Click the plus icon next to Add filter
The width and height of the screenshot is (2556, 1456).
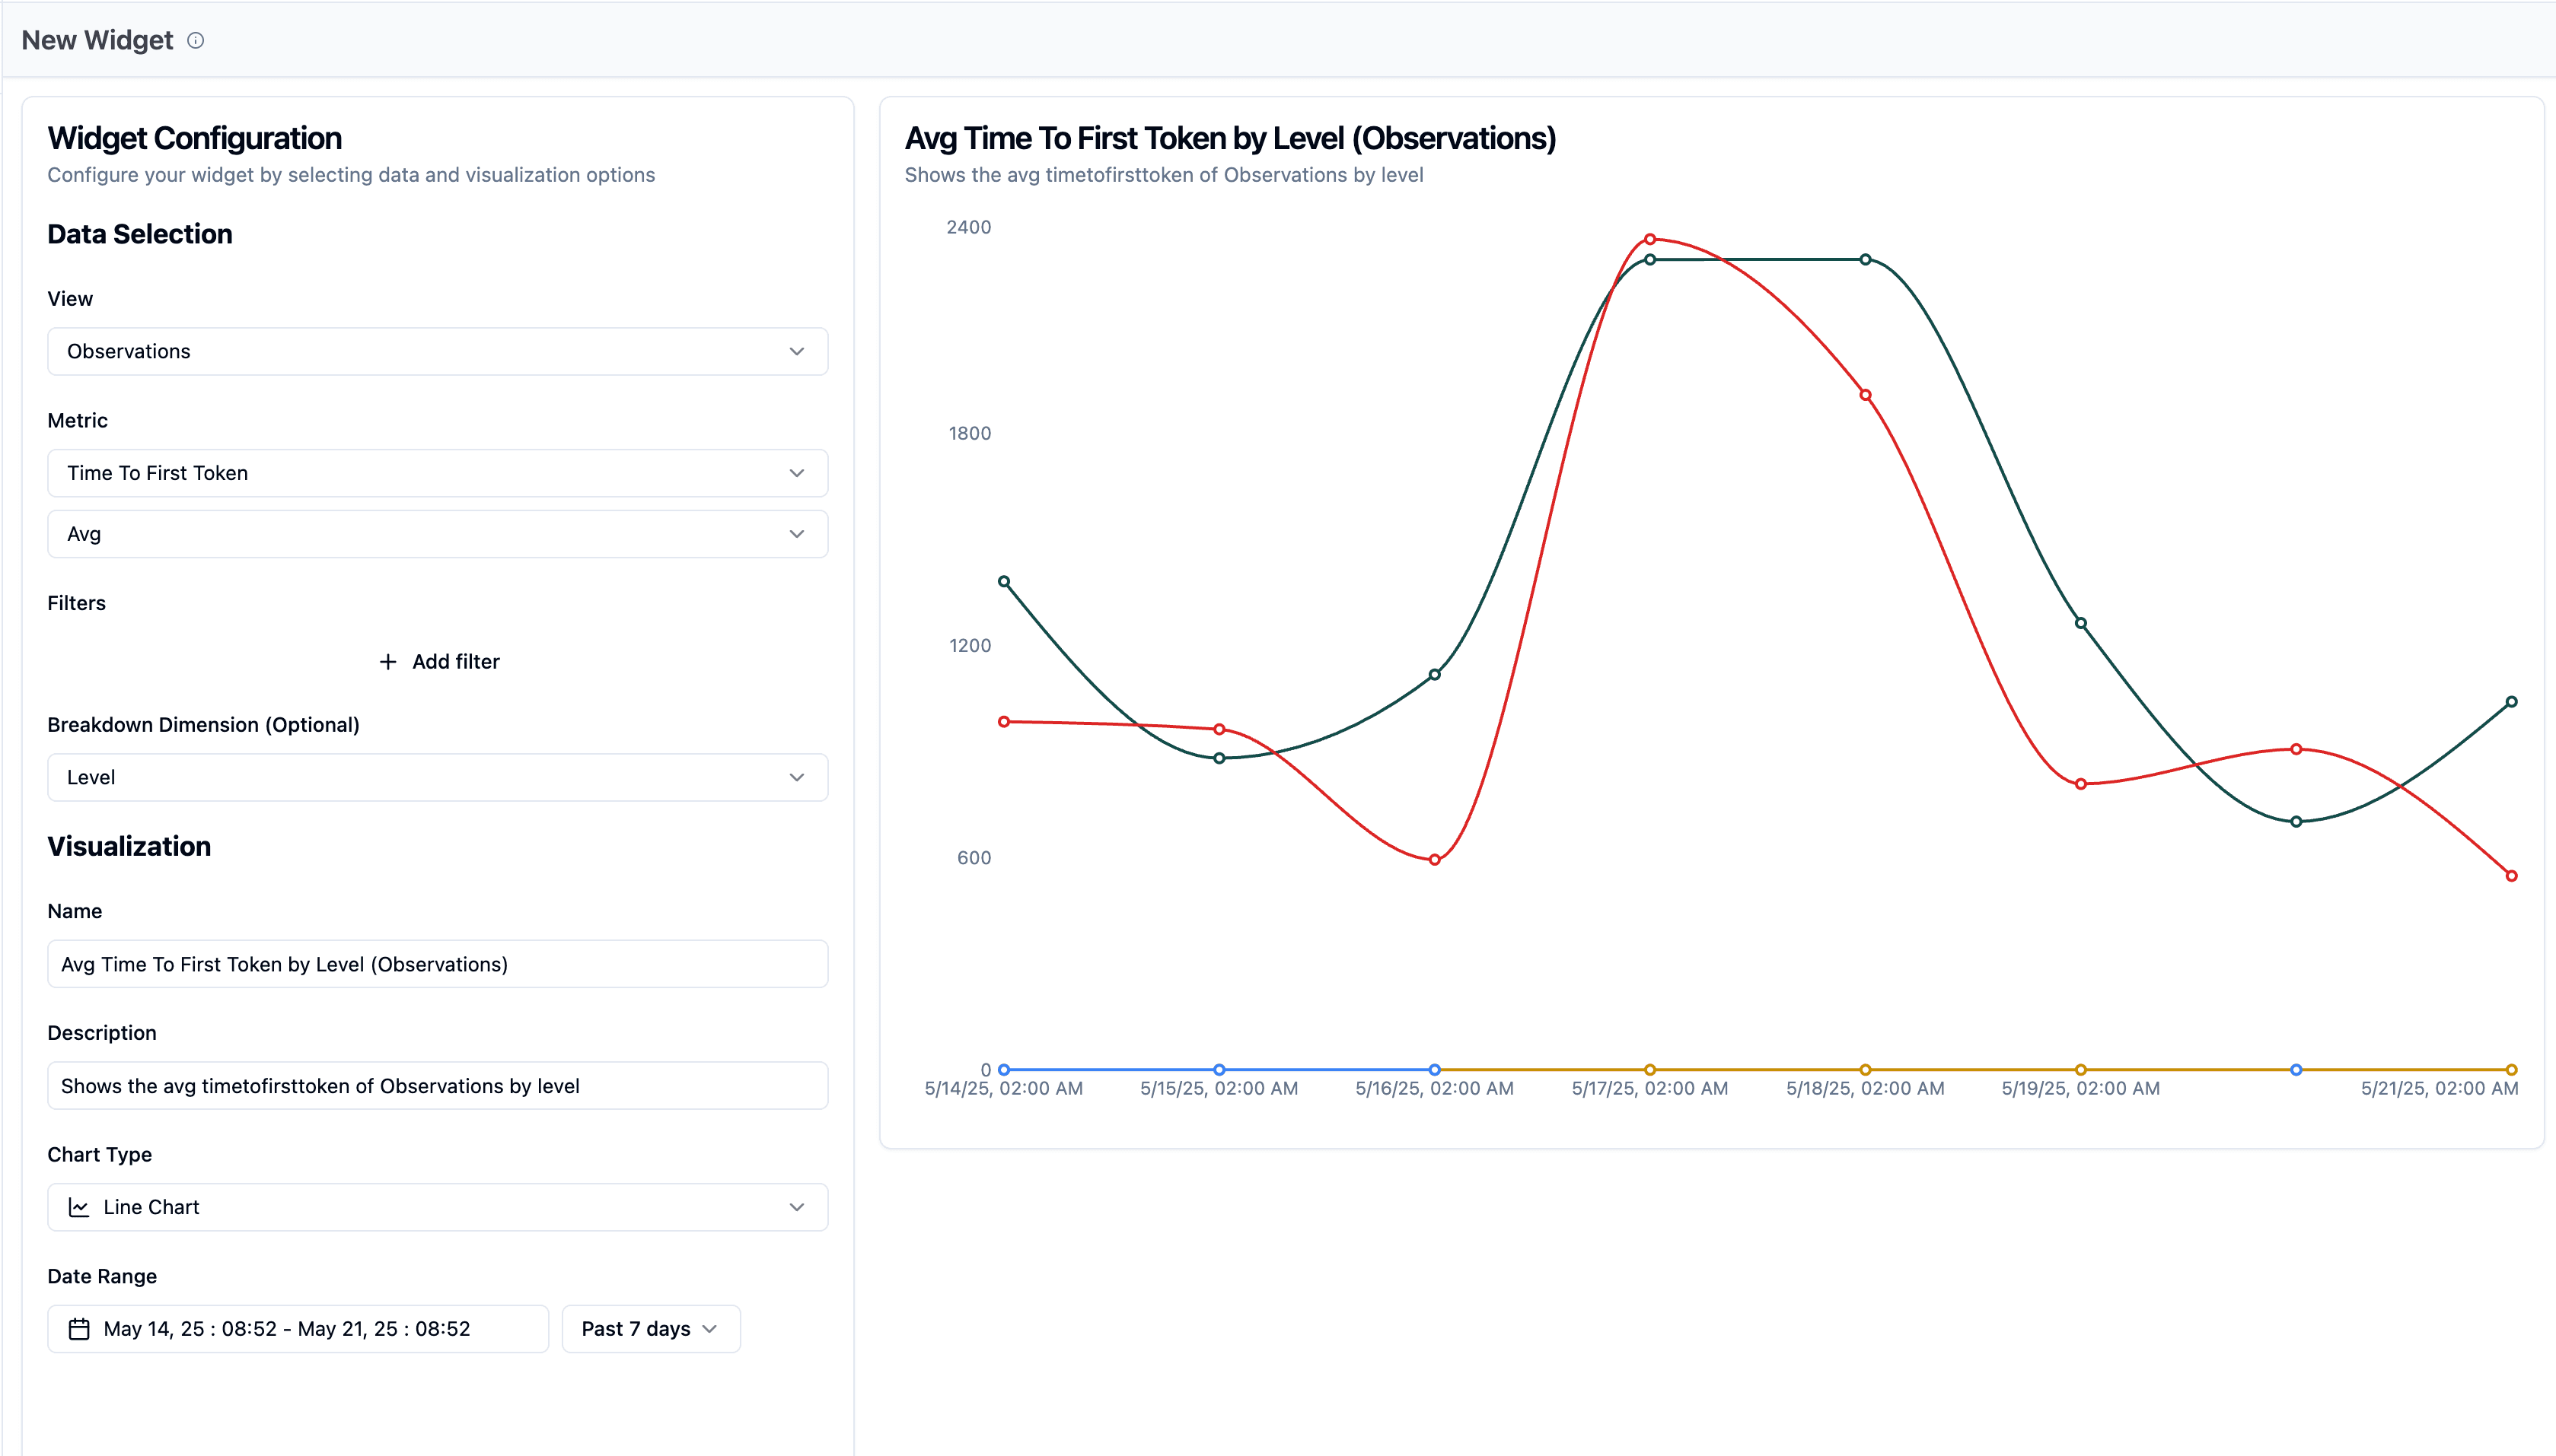pos(389,661)
